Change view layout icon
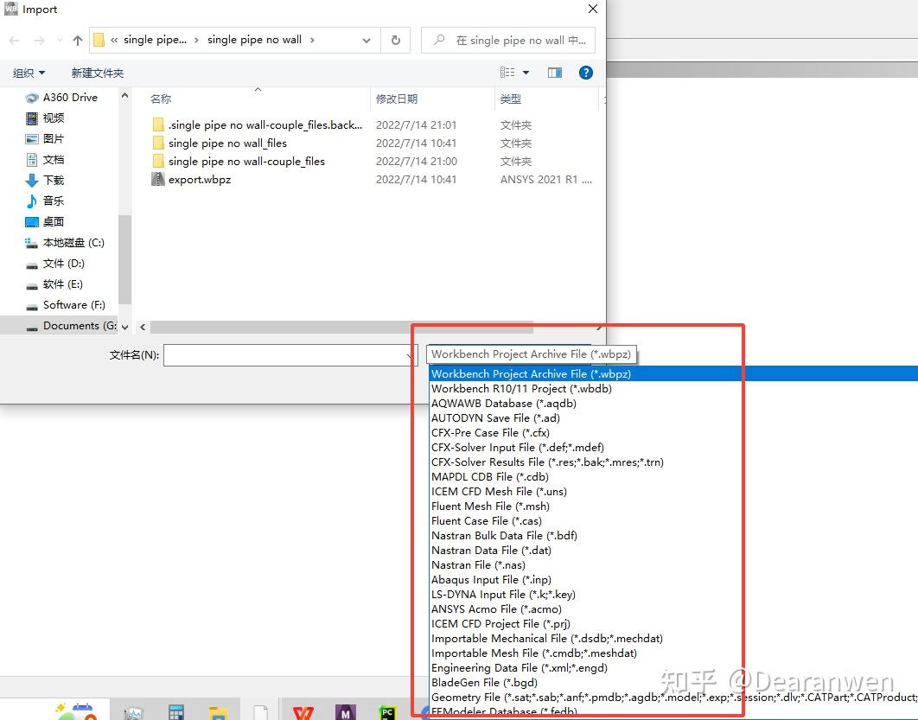The image size is (918, 720). tap(507, 73)
